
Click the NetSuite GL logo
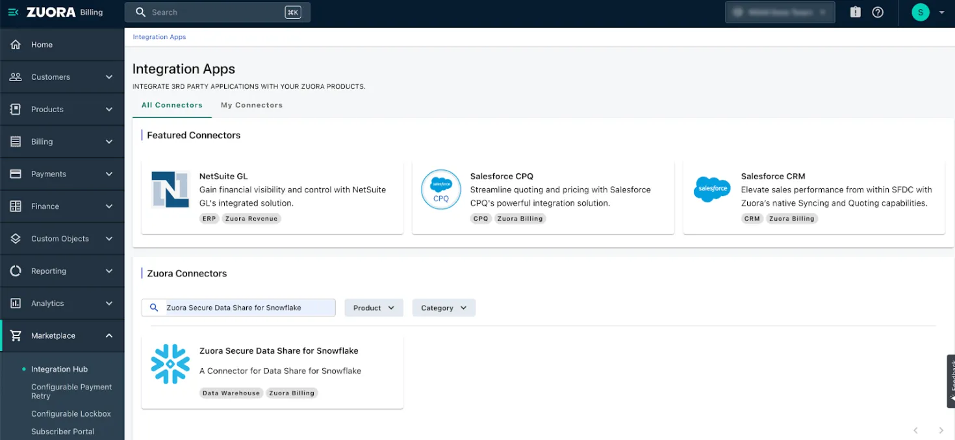click(x=170, y=189)
